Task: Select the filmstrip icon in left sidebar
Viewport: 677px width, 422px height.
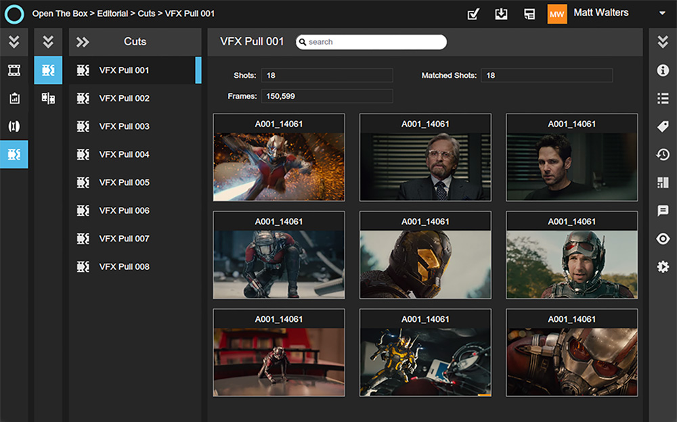Action: click(x=14, y=70)
